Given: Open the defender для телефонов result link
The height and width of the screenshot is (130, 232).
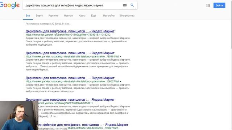Looking at the screenshot, I should [x=83, y=125].
